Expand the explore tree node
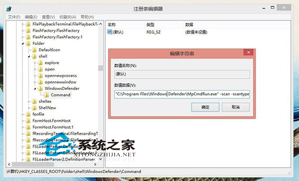Image resolution: width=299 pixels, height=181 pixels. [x=35, y=63]
